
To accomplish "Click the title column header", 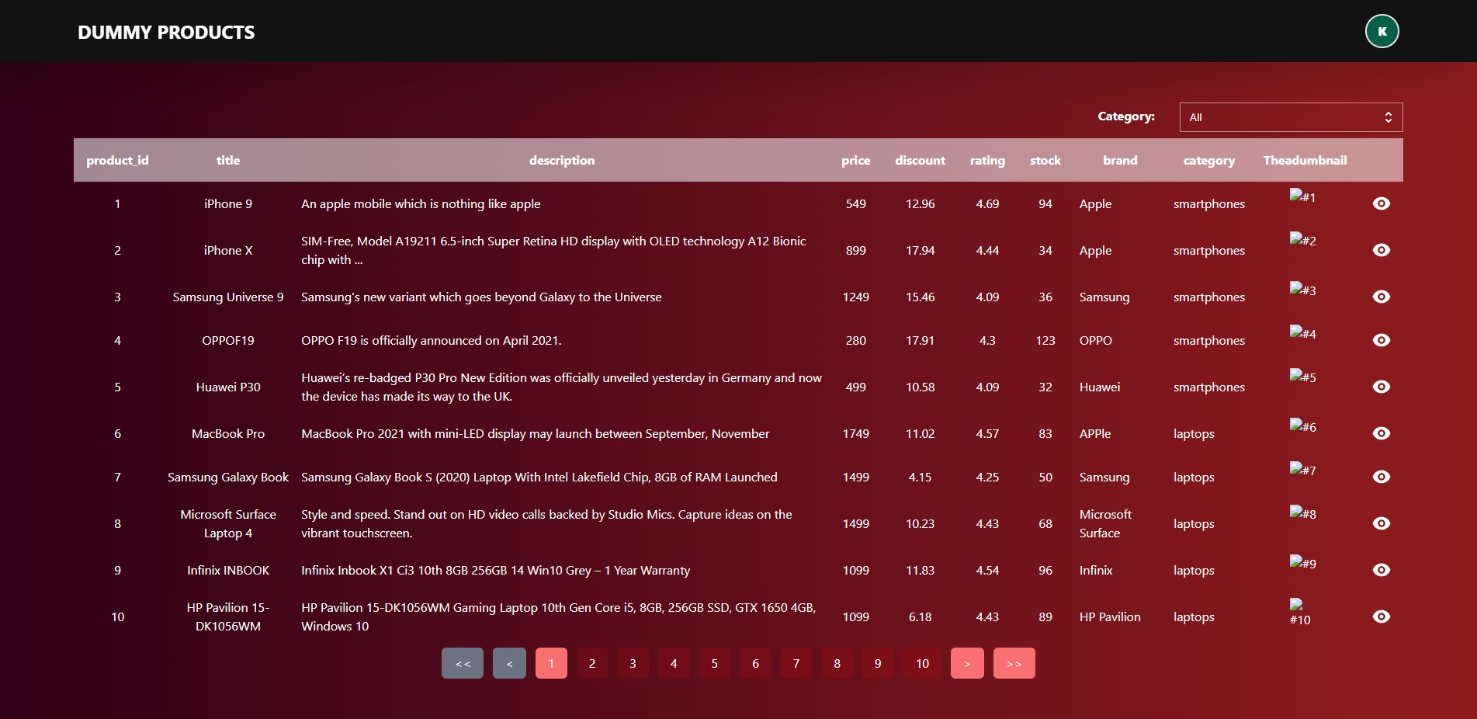I will click(x=228, y=160).
